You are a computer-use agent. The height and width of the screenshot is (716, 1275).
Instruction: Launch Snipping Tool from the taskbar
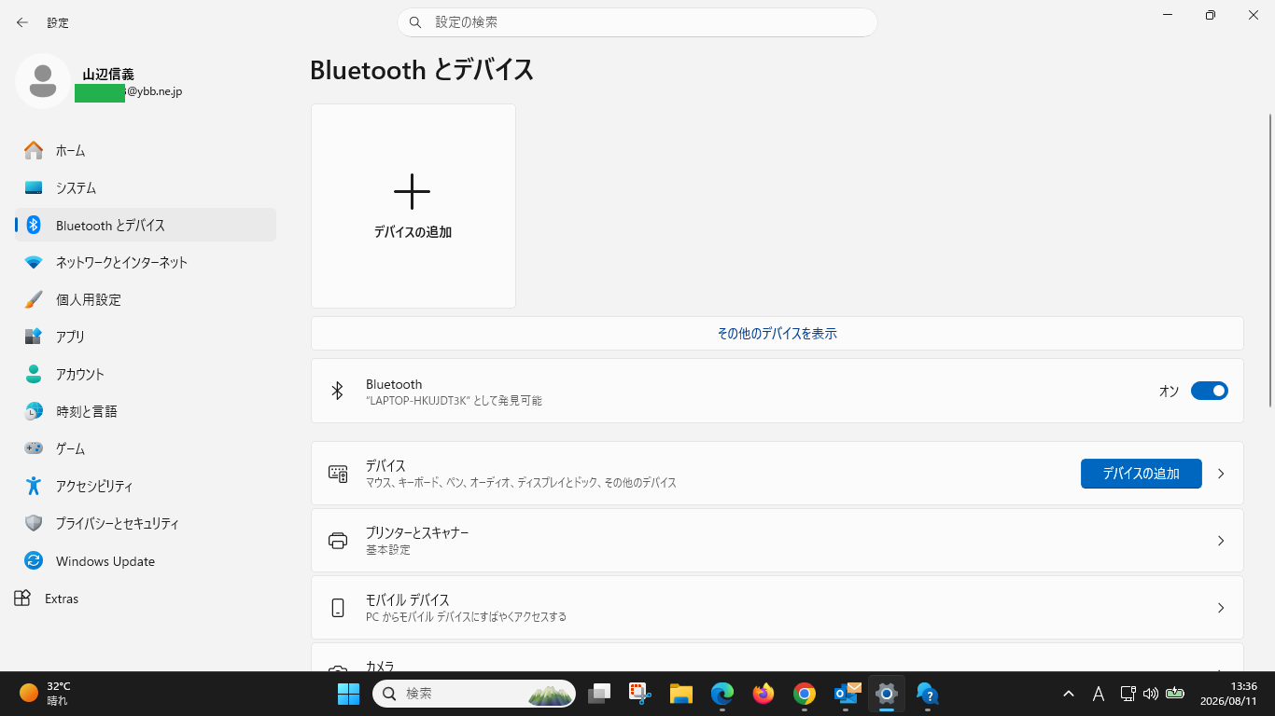639,694
